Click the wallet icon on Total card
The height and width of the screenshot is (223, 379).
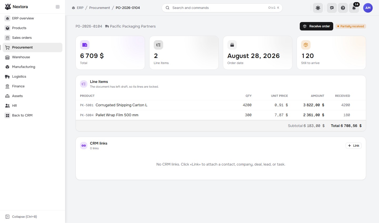85,45
